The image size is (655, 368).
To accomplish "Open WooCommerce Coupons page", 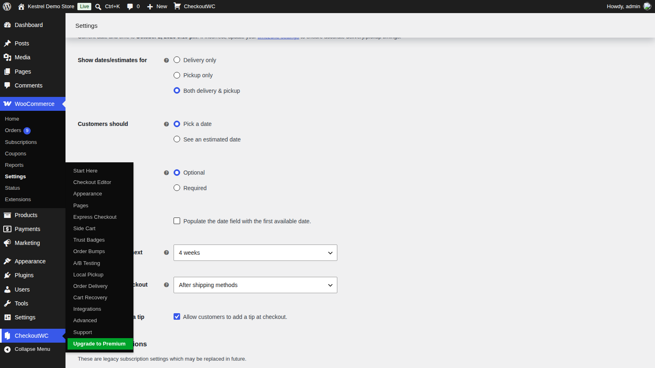I will coord(16,154).
